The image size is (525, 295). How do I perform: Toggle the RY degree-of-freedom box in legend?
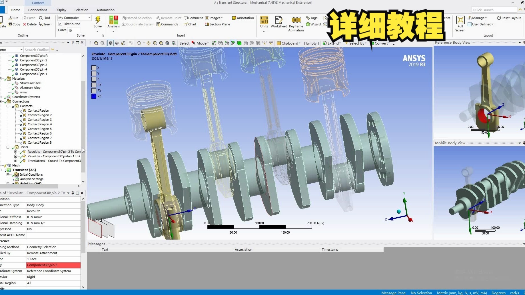point(94,91)
